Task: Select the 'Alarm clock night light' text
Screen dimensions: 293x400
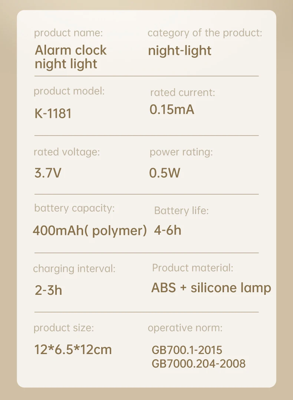Action: click(70, 57)
